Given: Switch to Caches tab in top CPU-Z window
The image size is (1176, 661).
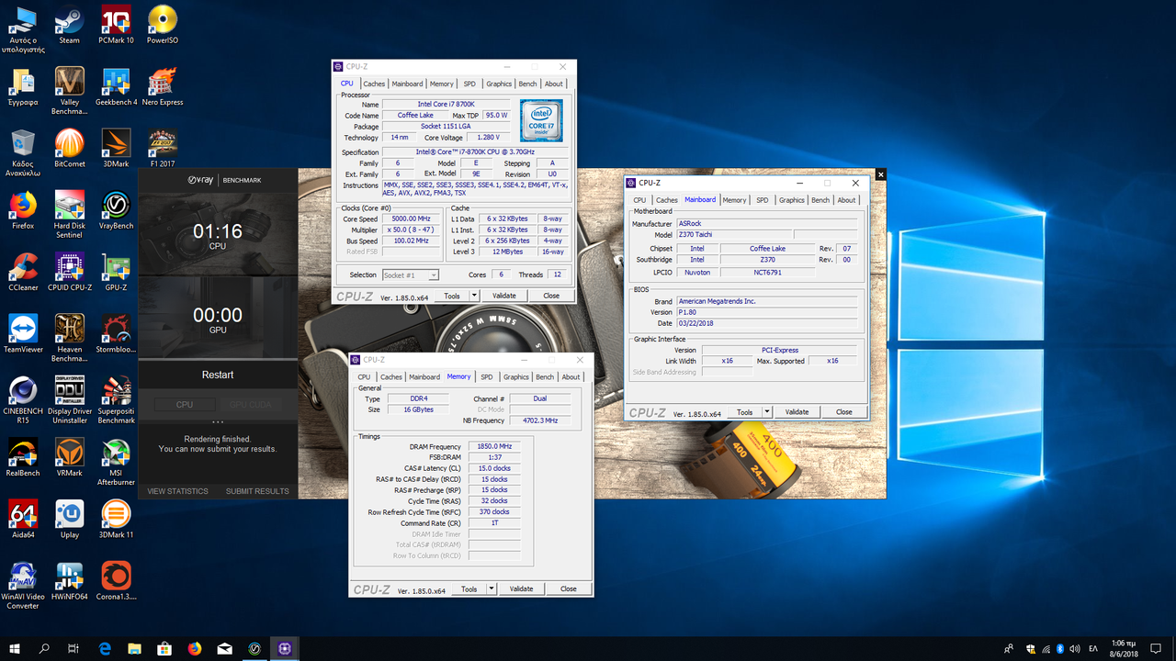Looking at the screenshot, I should 374,84.
